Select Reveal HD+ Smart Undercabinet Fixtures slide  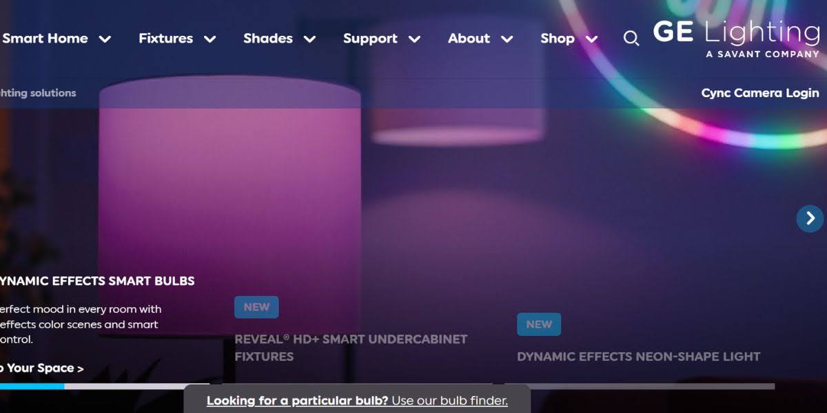click(351, 348)
